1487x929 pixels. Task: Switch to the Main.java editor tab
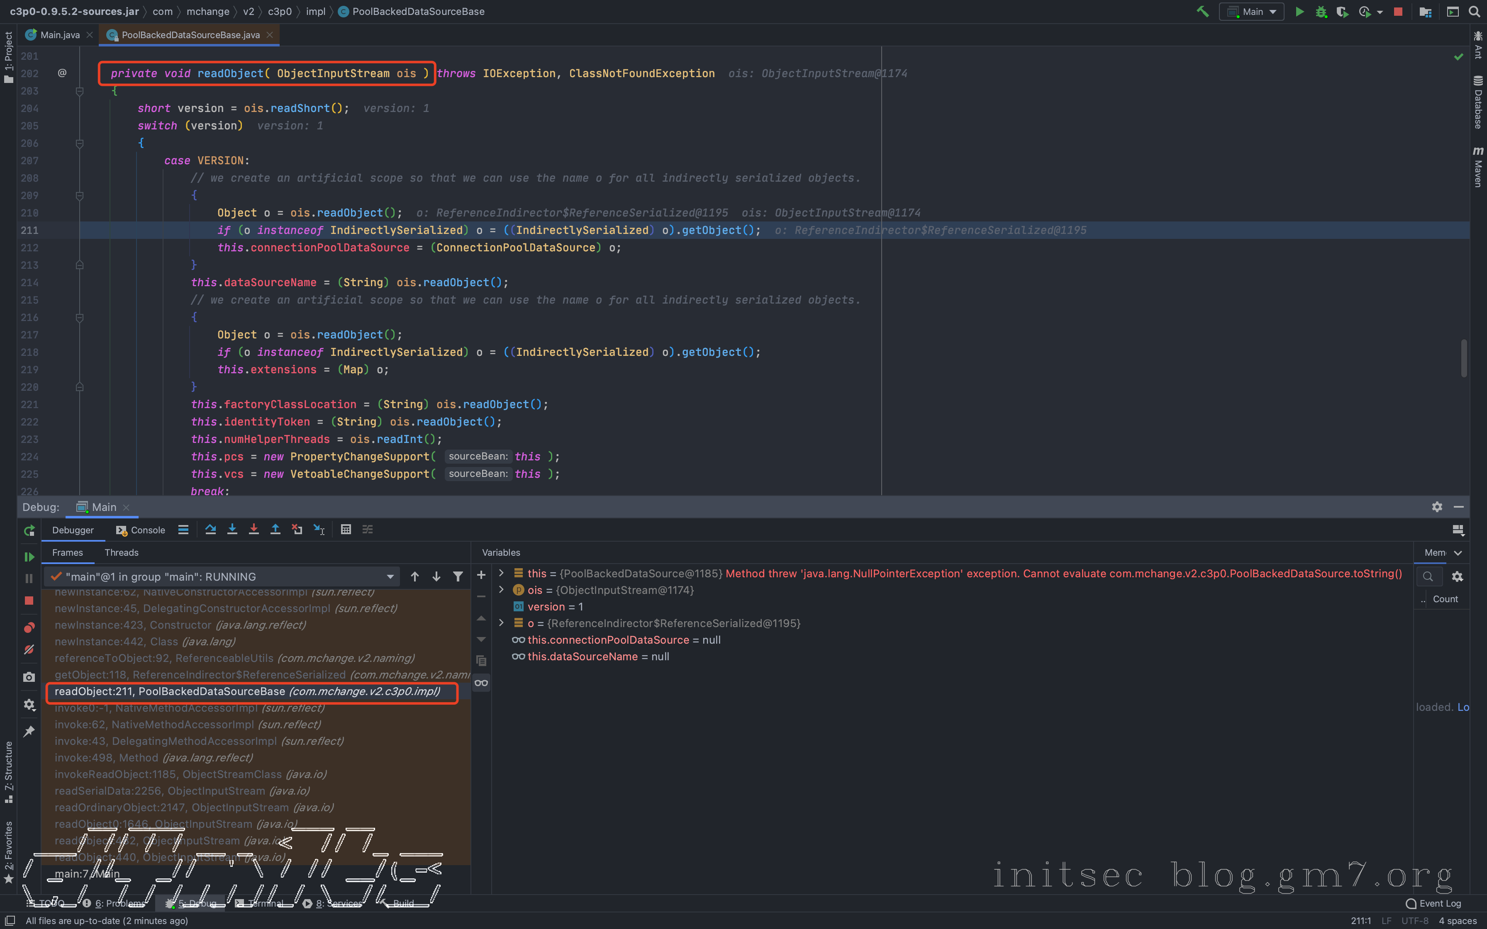click(60, 35)
